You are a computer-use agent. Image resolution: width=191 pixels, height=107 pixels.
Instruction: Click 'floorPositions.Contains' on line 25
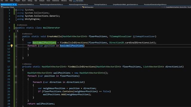(58, 91)
